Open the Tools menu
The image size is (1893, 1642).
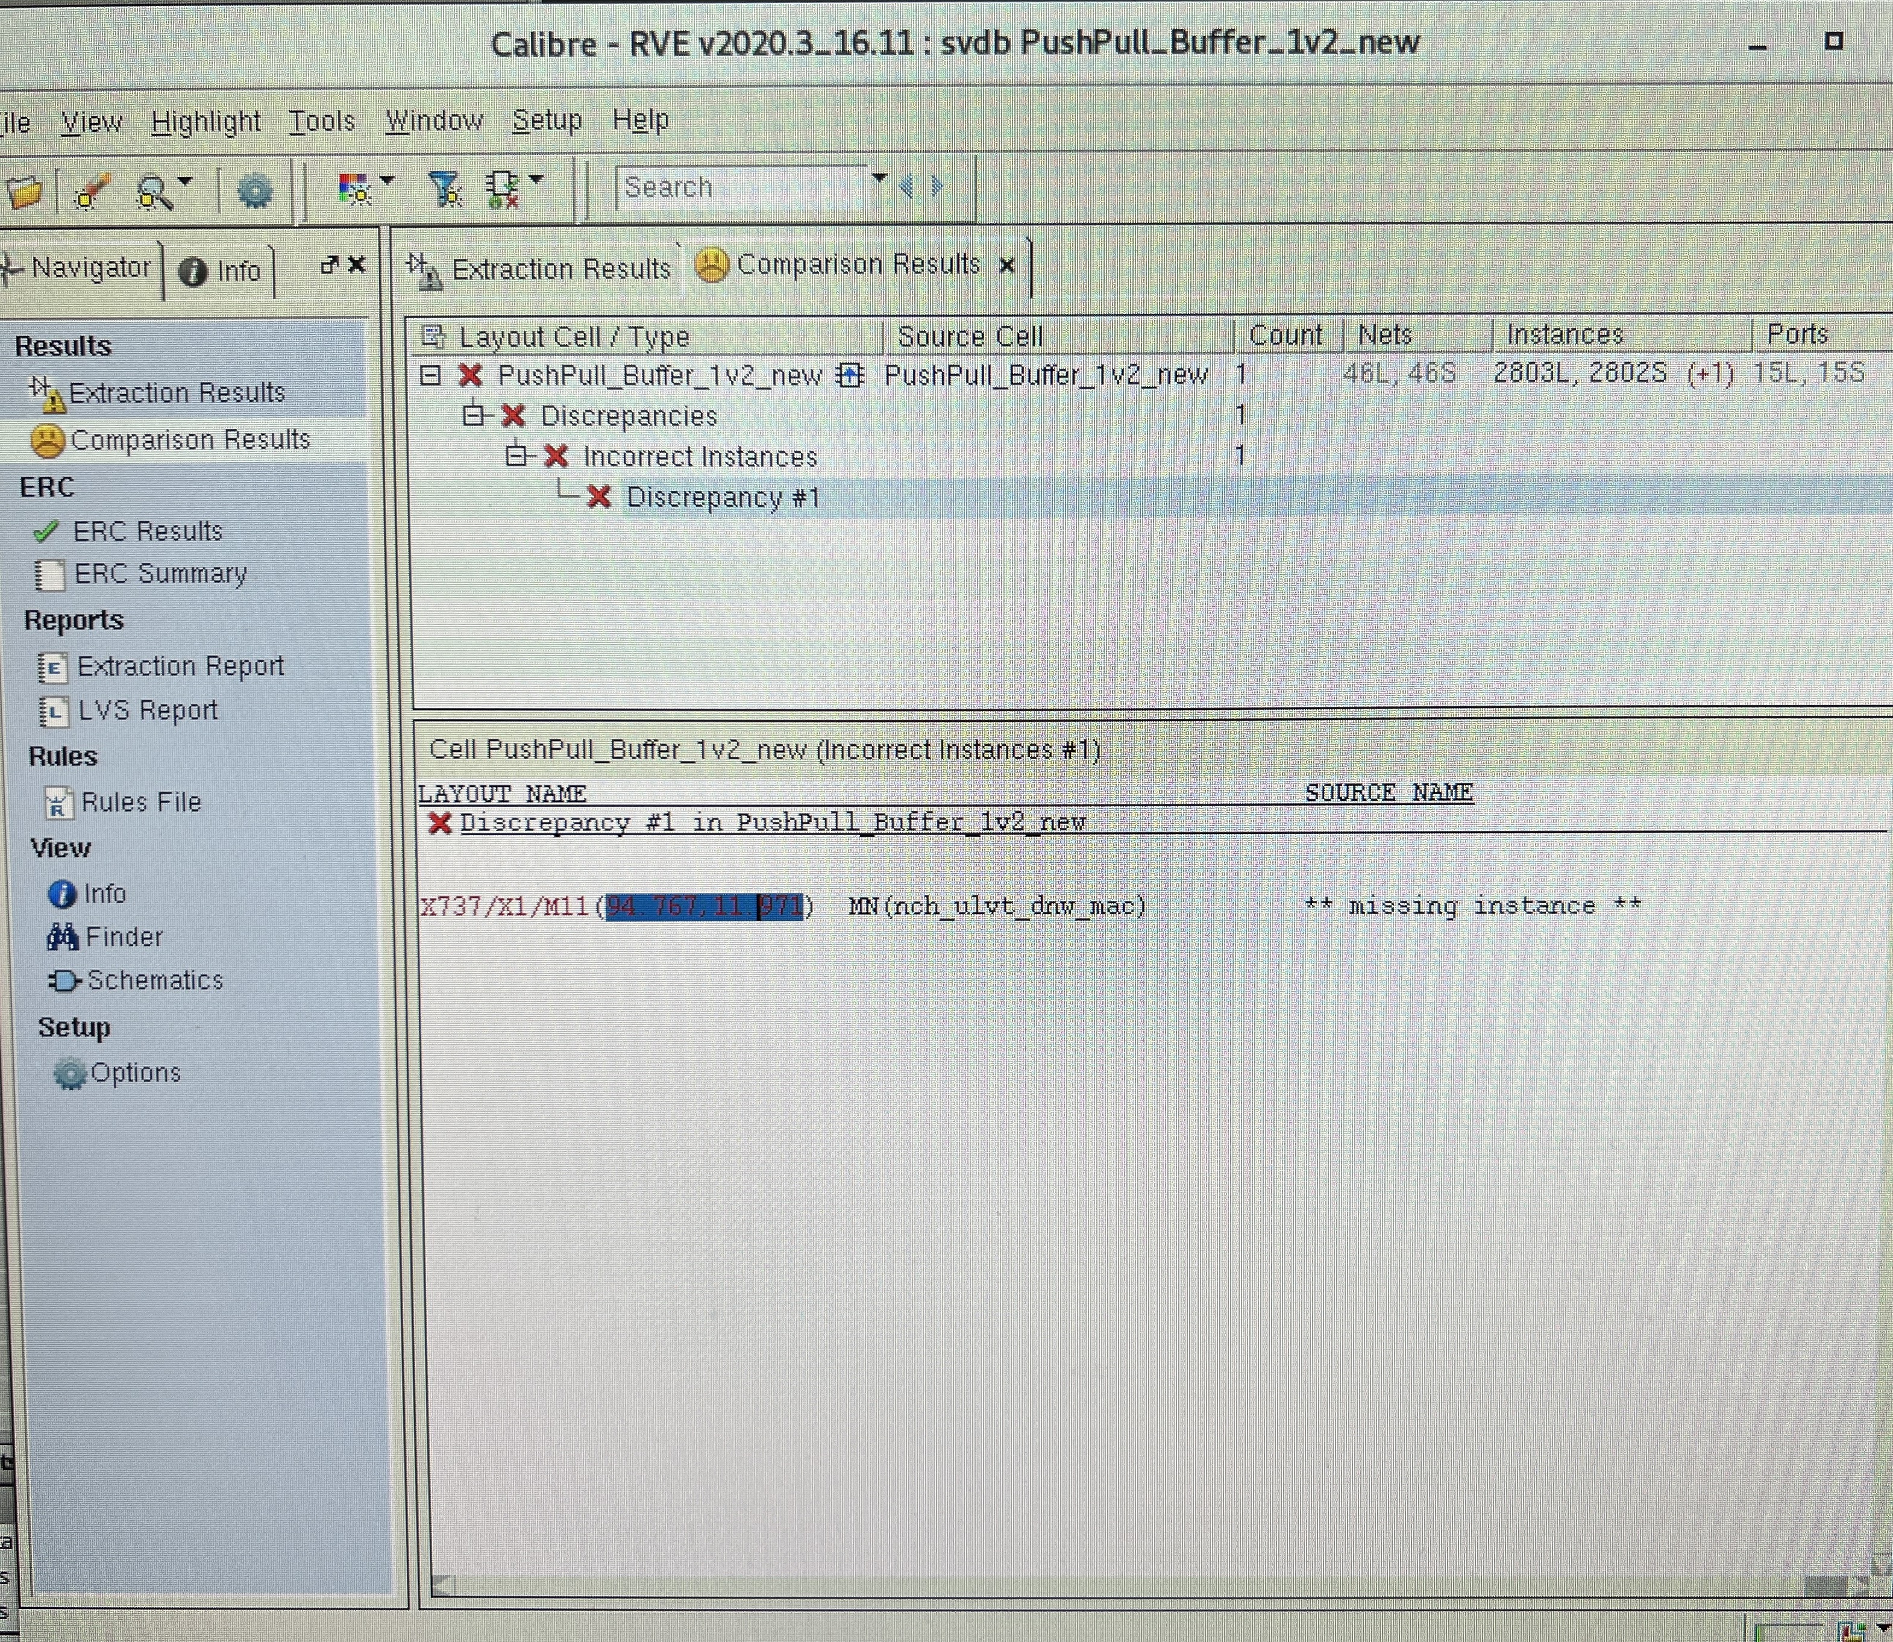coord(322,121)
